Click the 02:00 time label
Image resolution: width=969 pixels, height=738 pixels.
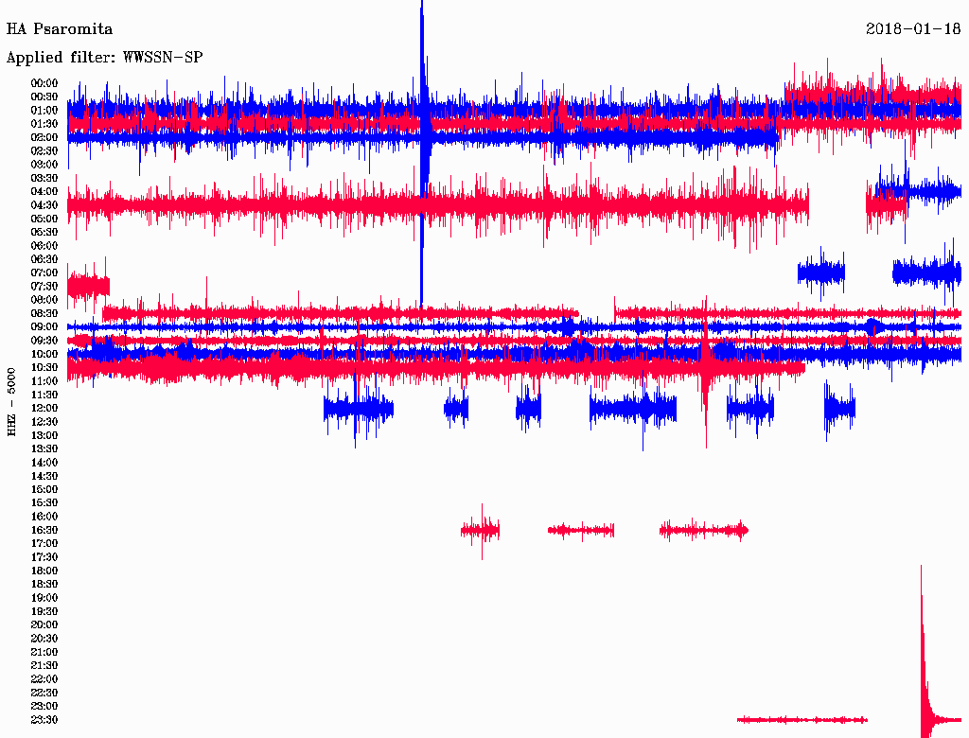click(x=44, y=137)
